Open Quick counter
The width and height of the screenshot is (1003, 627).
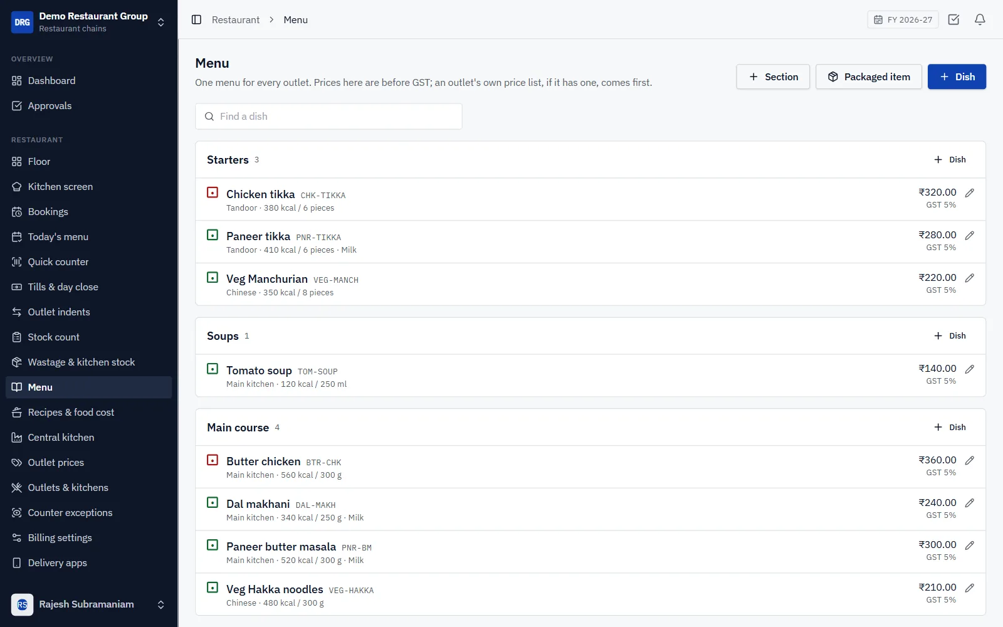click(88, 262)
